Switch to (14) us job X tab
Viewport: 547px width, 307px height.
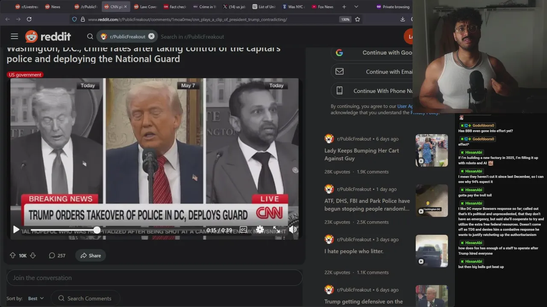(x=234, y=7)
